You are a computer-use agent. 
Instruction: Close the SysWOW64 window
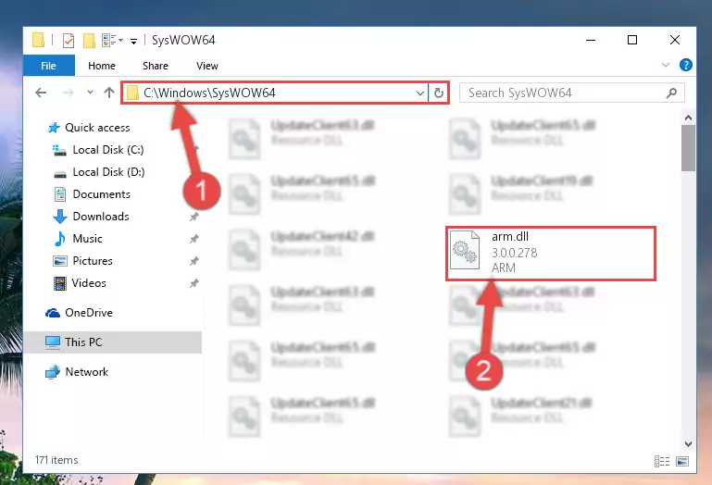click(674, 41)
